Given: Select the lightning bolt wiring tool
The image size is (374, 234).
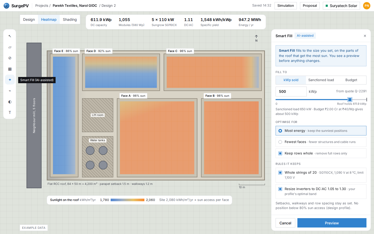Looking at the screenshot, I should [x=10, y=91].
